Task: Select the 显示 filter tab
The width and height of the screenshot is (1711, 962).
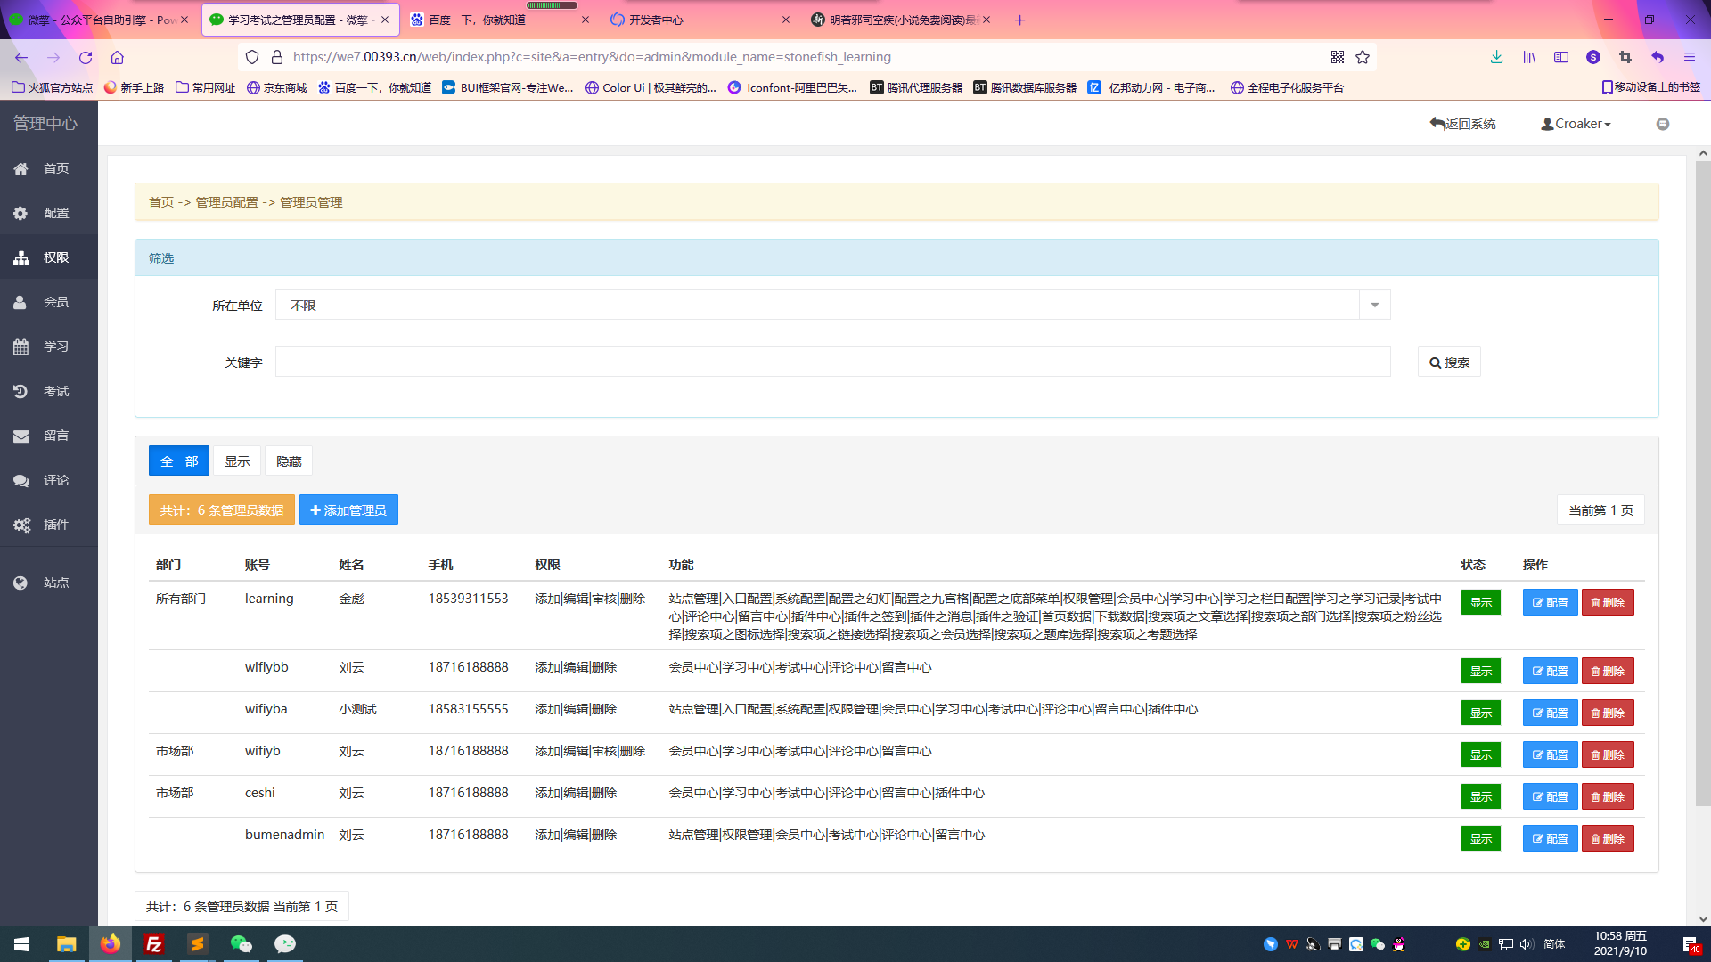Action: (237, 461)
